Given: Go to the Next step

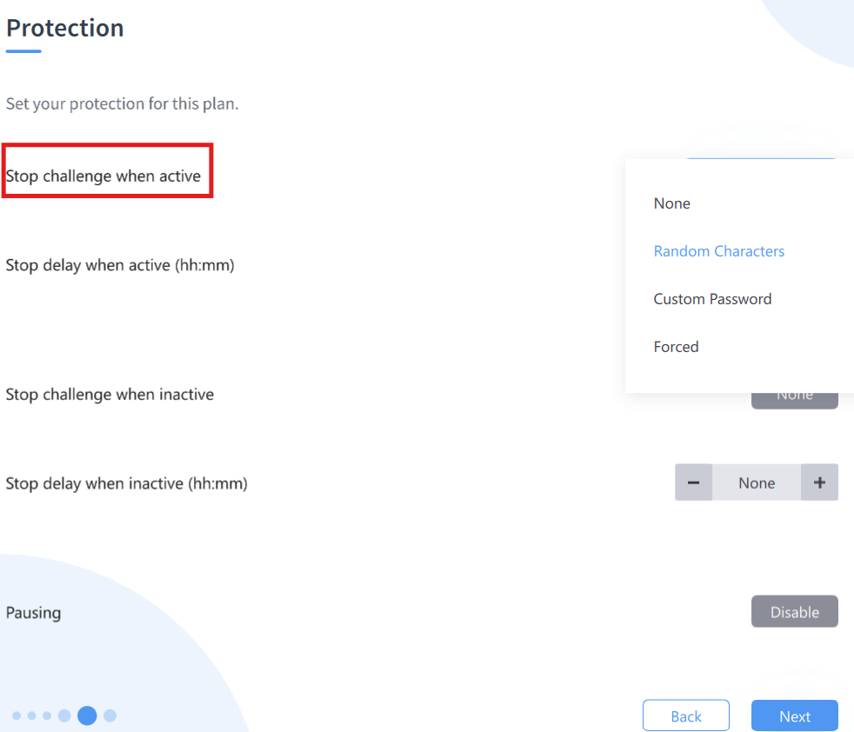Looking at the screenshot, I should 794,716.
